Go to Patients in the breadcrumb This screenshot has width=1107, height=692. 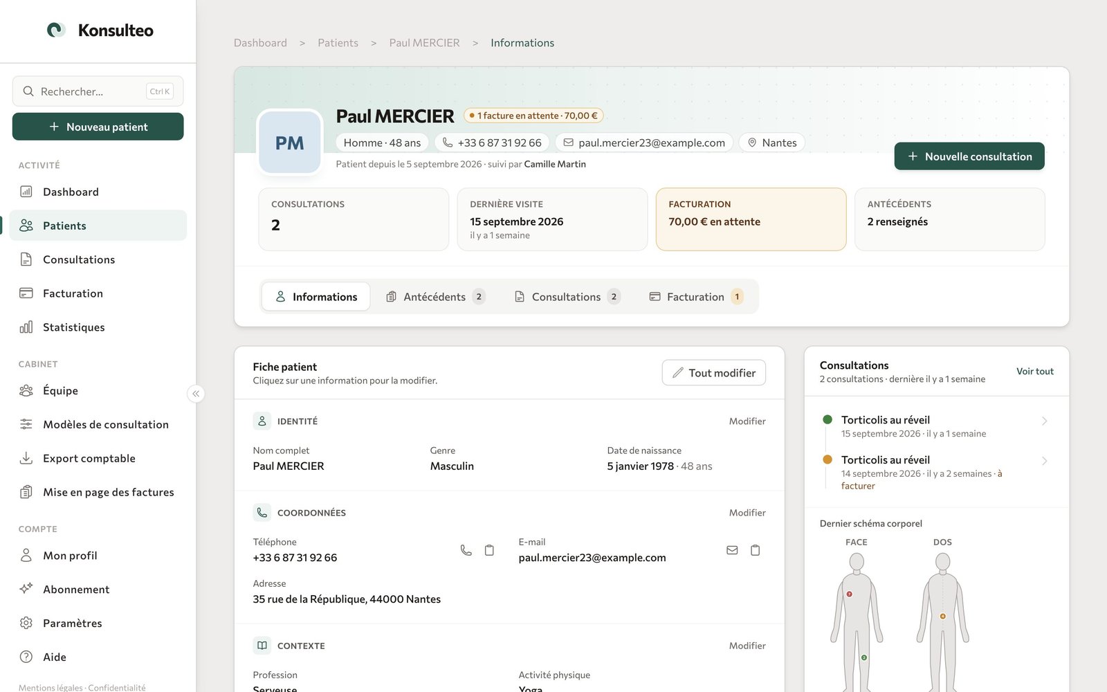coord(338,43)
